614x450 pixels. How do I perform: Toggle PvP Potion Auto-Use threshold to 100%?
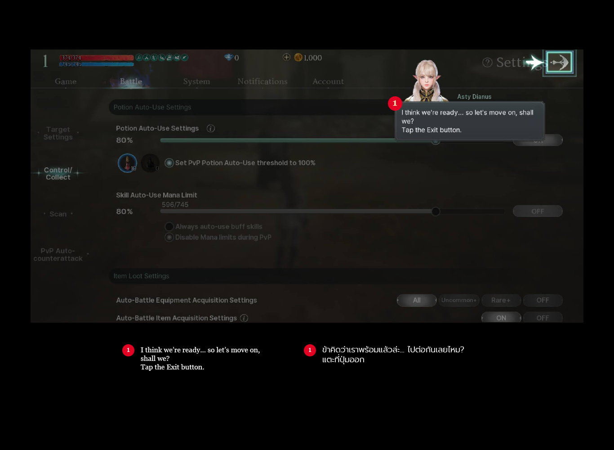169,163
